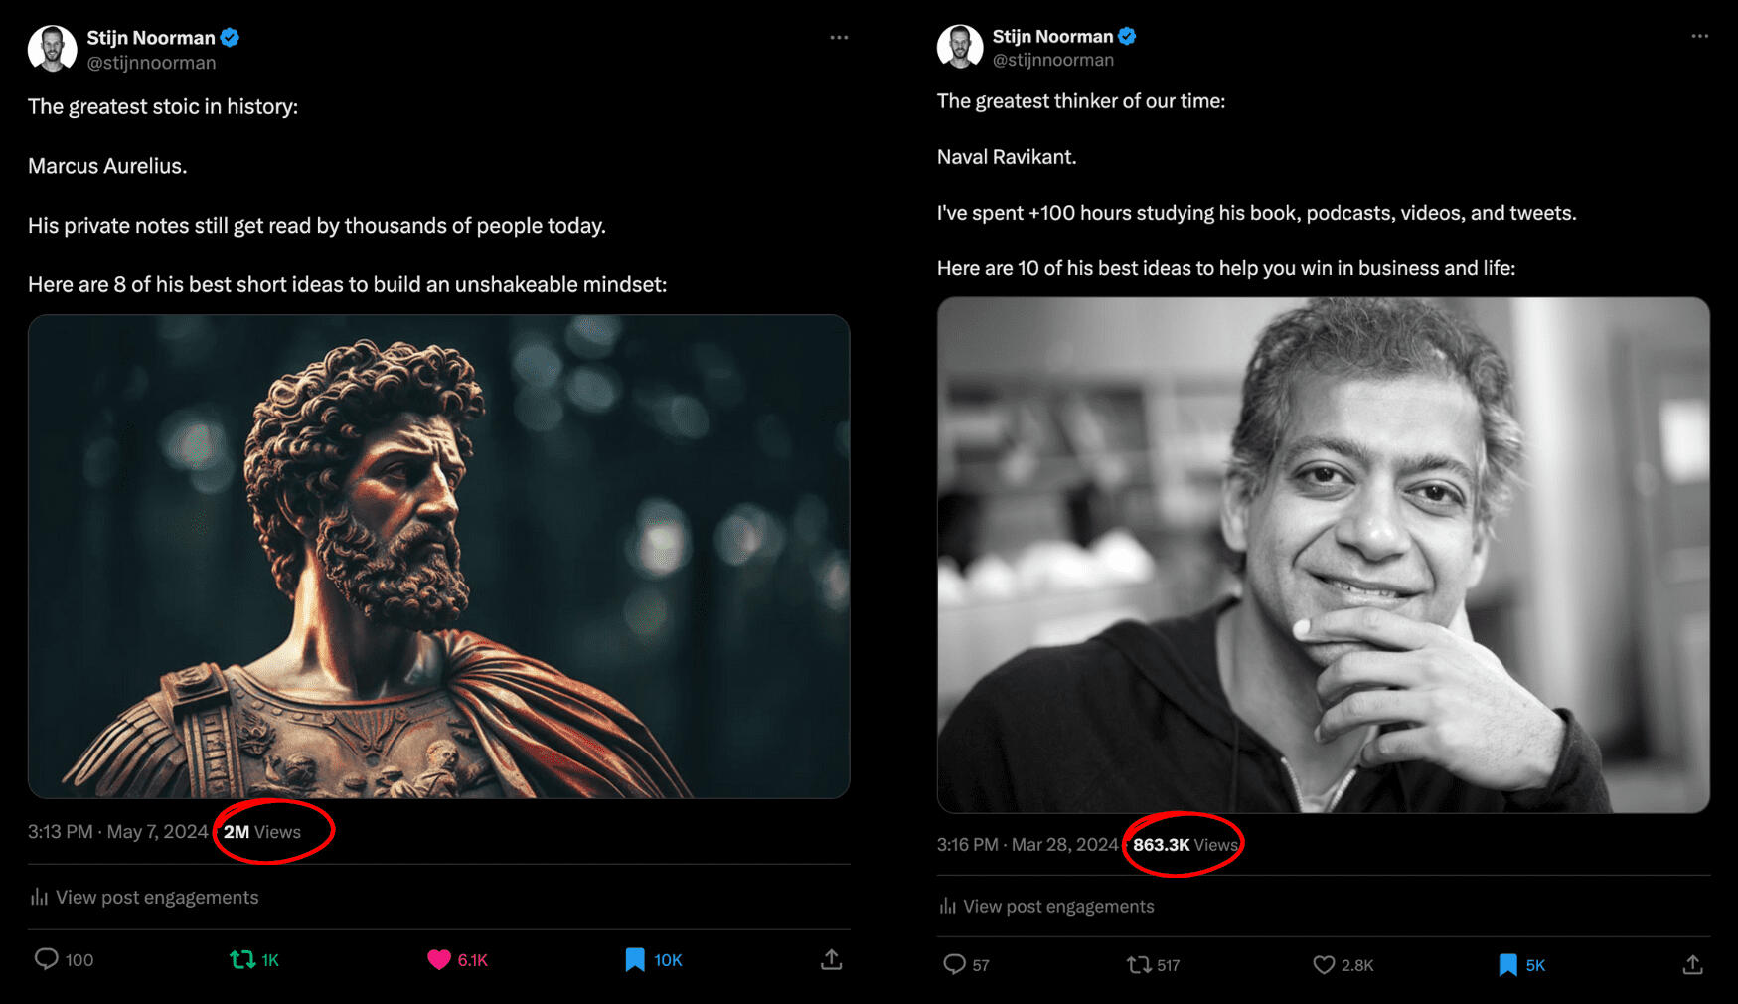Screen dimensions: 1738x1004
Task: Reply to the Marcus Aurelius post
Action: pos(47,959)
